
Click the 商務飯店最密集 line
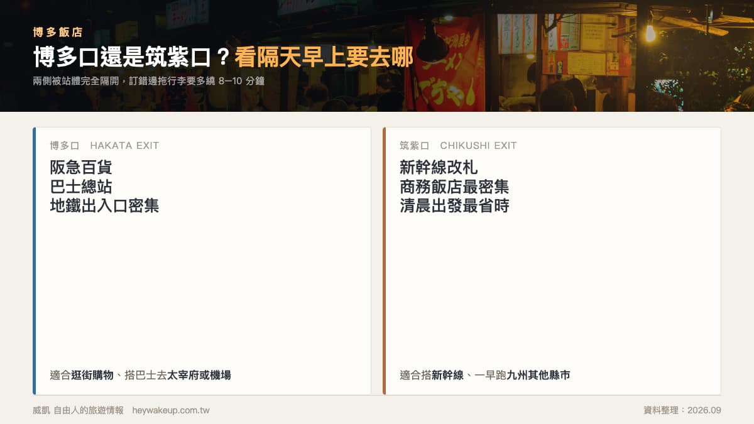pyautogui.click(x=454, y=187)
